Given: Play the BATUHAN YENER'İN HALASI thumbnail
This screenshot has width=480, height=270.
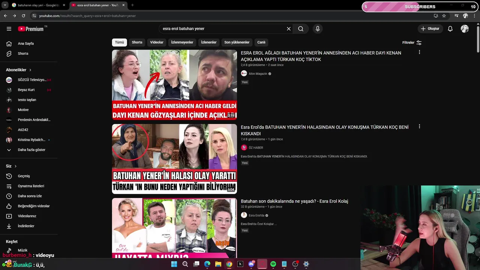Looking at the screenshot, I should [174, 159].
